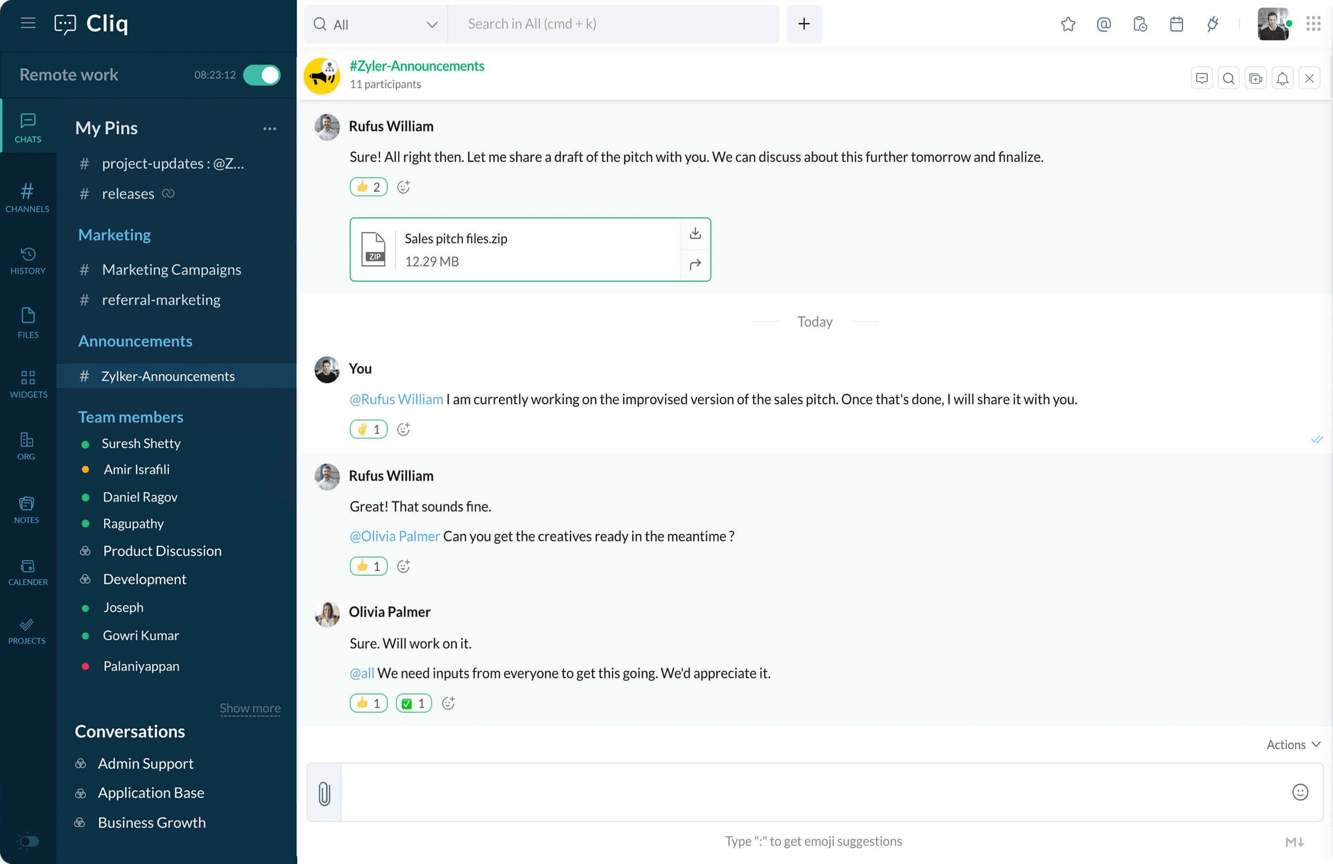The width and height of the screenshot is (1333, 864).
Task: Open the apps grid icon
Action: click(1313, 24)
